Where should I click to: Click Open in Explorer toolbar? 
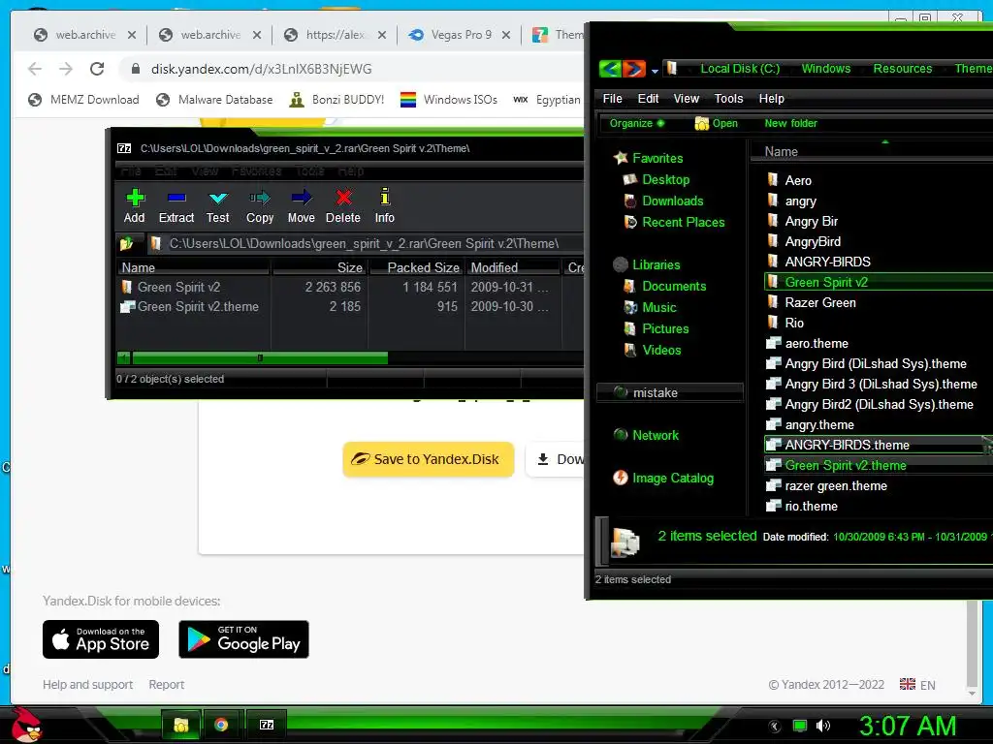click(x=717, y=123)
